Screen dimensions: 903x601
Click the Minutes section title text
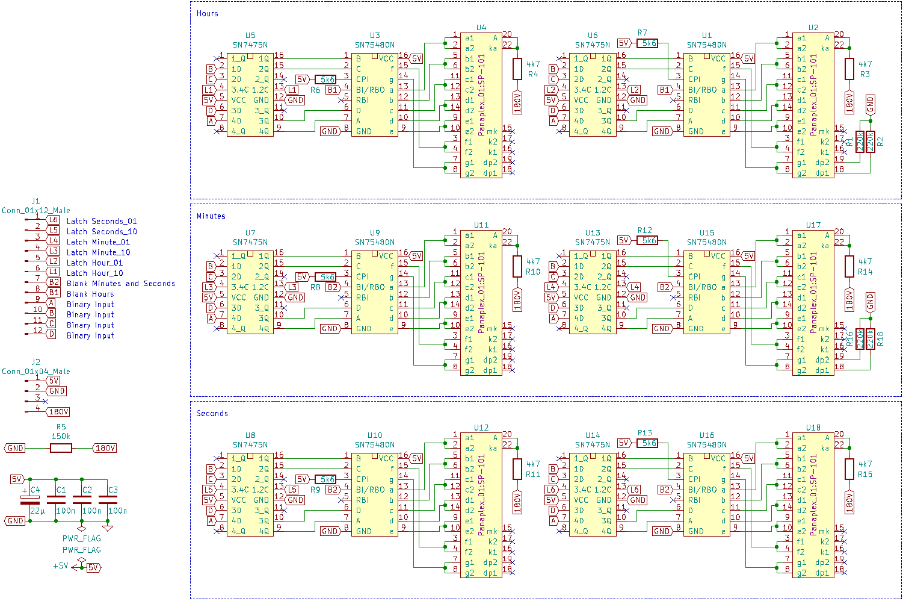click(211, 216)
